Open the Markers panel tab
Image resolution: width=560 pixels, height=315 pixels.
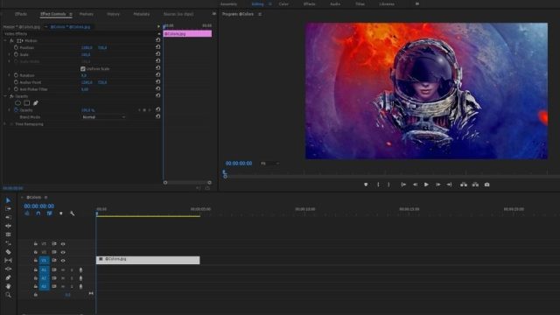[86, 14]
